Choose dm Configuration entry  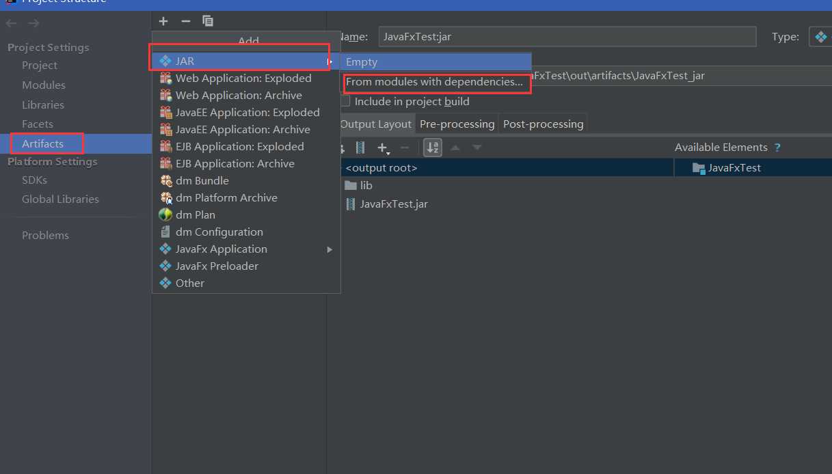pos(246,232)
